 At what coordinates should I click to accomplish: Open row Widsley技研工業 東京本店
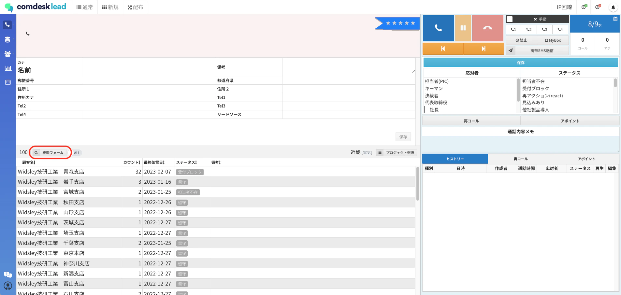click(x=216, y=253)
